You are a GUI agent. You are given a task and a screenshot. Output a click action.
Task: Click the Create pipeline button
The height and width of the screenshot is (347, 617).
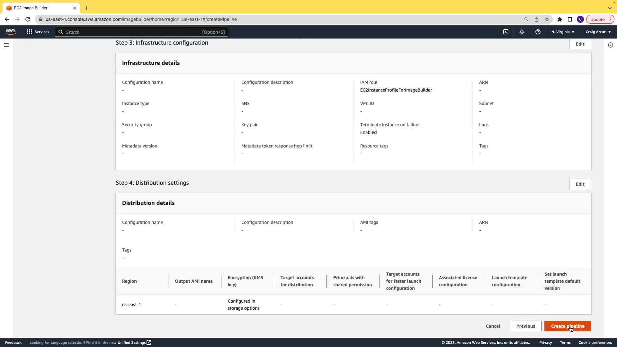point(568,326)
